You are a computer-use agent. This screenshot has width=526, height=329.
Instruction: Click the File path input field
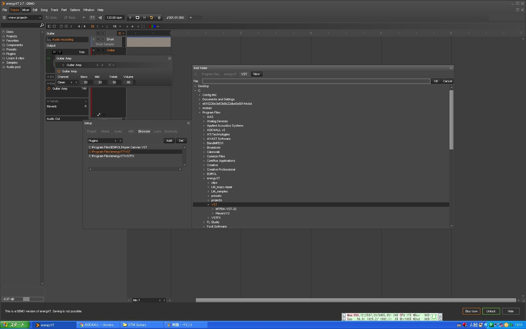pyautogui.click(x=316, y=81)
